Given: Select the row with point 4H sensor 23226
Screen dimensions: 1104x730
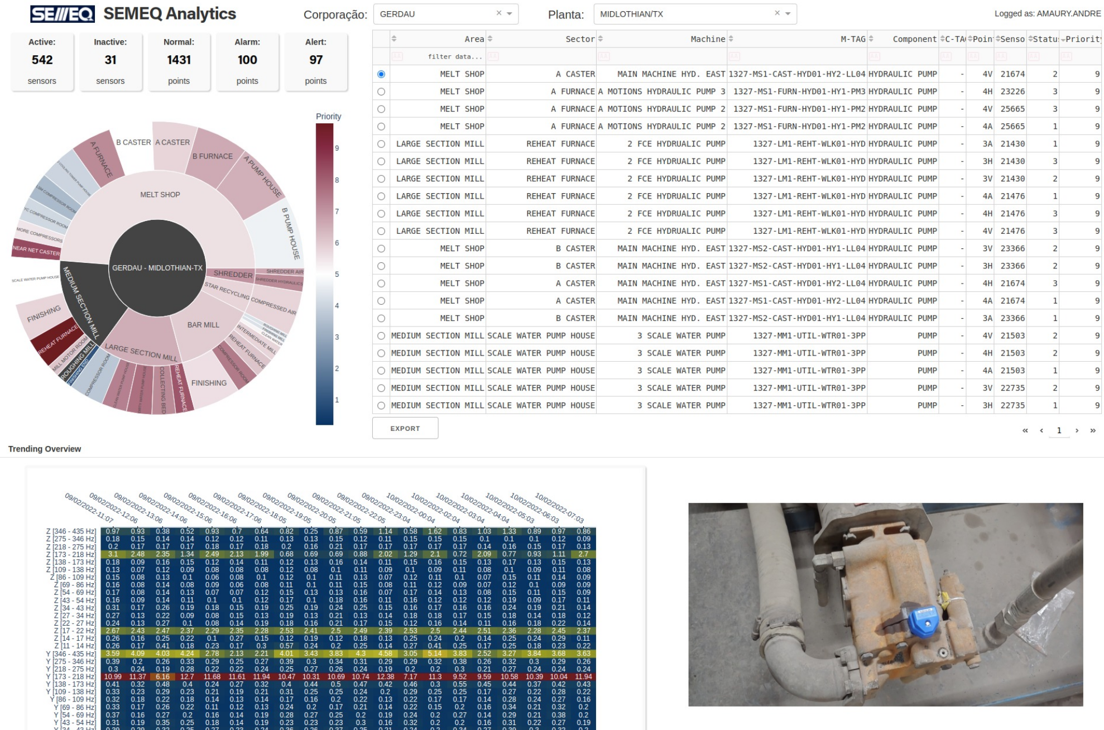Looking at the screenshot, I should click(381, 92).
